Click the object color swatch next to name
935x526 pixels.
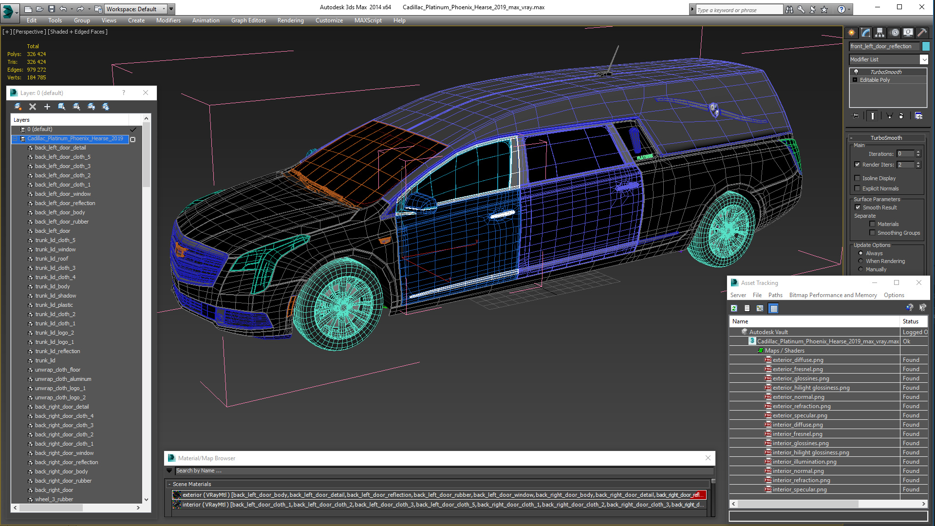tap(926, 46)
